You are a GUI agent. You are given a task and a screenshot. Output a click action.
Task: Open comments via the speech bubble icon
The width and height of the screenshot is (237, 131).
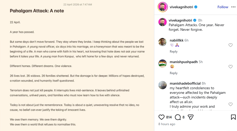pos(178,117)
